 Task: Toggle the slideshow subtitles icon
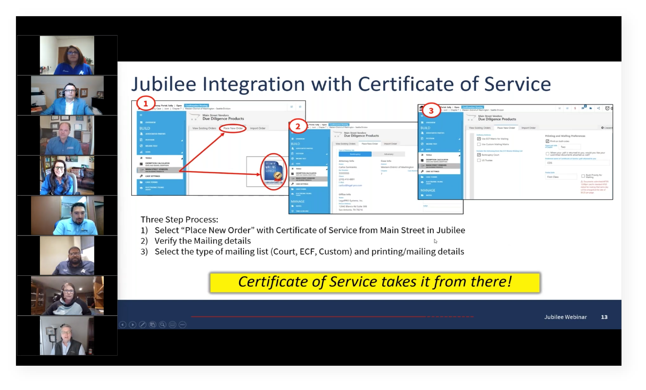173,324
